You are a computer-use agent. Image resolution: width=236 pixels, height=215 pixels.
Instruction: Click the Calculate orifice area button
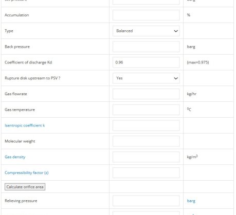(25, 187)
